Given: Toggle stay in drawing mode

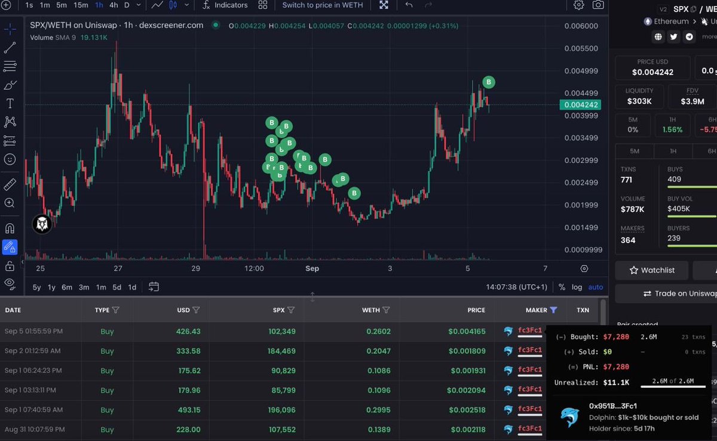Looking at the screenshot, I should coord(10,246).
